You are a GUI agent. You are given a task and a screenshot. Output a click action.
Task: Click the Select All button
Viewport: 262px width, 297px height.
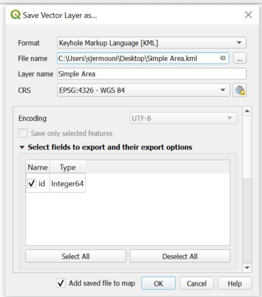tap(76, 256)
